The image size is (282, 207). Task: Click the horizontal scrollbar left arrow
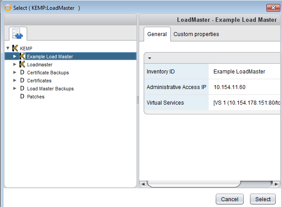coord(143,184)
